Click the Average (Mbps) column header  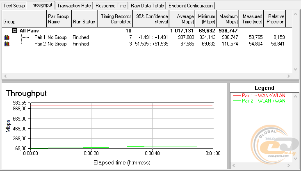pos(182,19)
